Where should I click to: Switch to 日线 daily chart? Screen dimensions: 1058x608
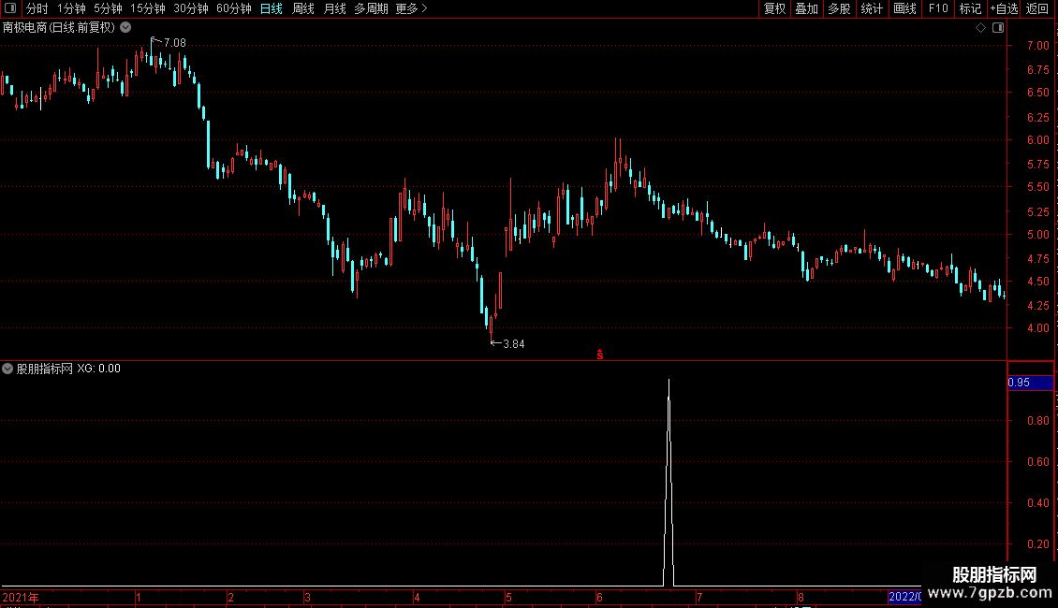coord(272,8)
